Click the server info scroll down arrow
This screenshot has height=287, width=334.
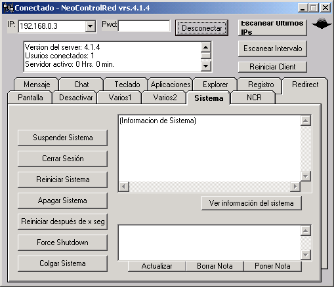point(205,66)
